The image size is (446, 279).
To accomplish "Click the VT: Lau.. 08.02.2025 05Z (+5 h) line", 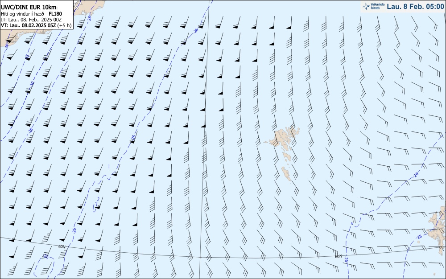I will [36, 25].
